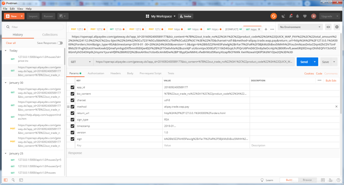Open Find and Replace search icon

[x=13, y=180]
